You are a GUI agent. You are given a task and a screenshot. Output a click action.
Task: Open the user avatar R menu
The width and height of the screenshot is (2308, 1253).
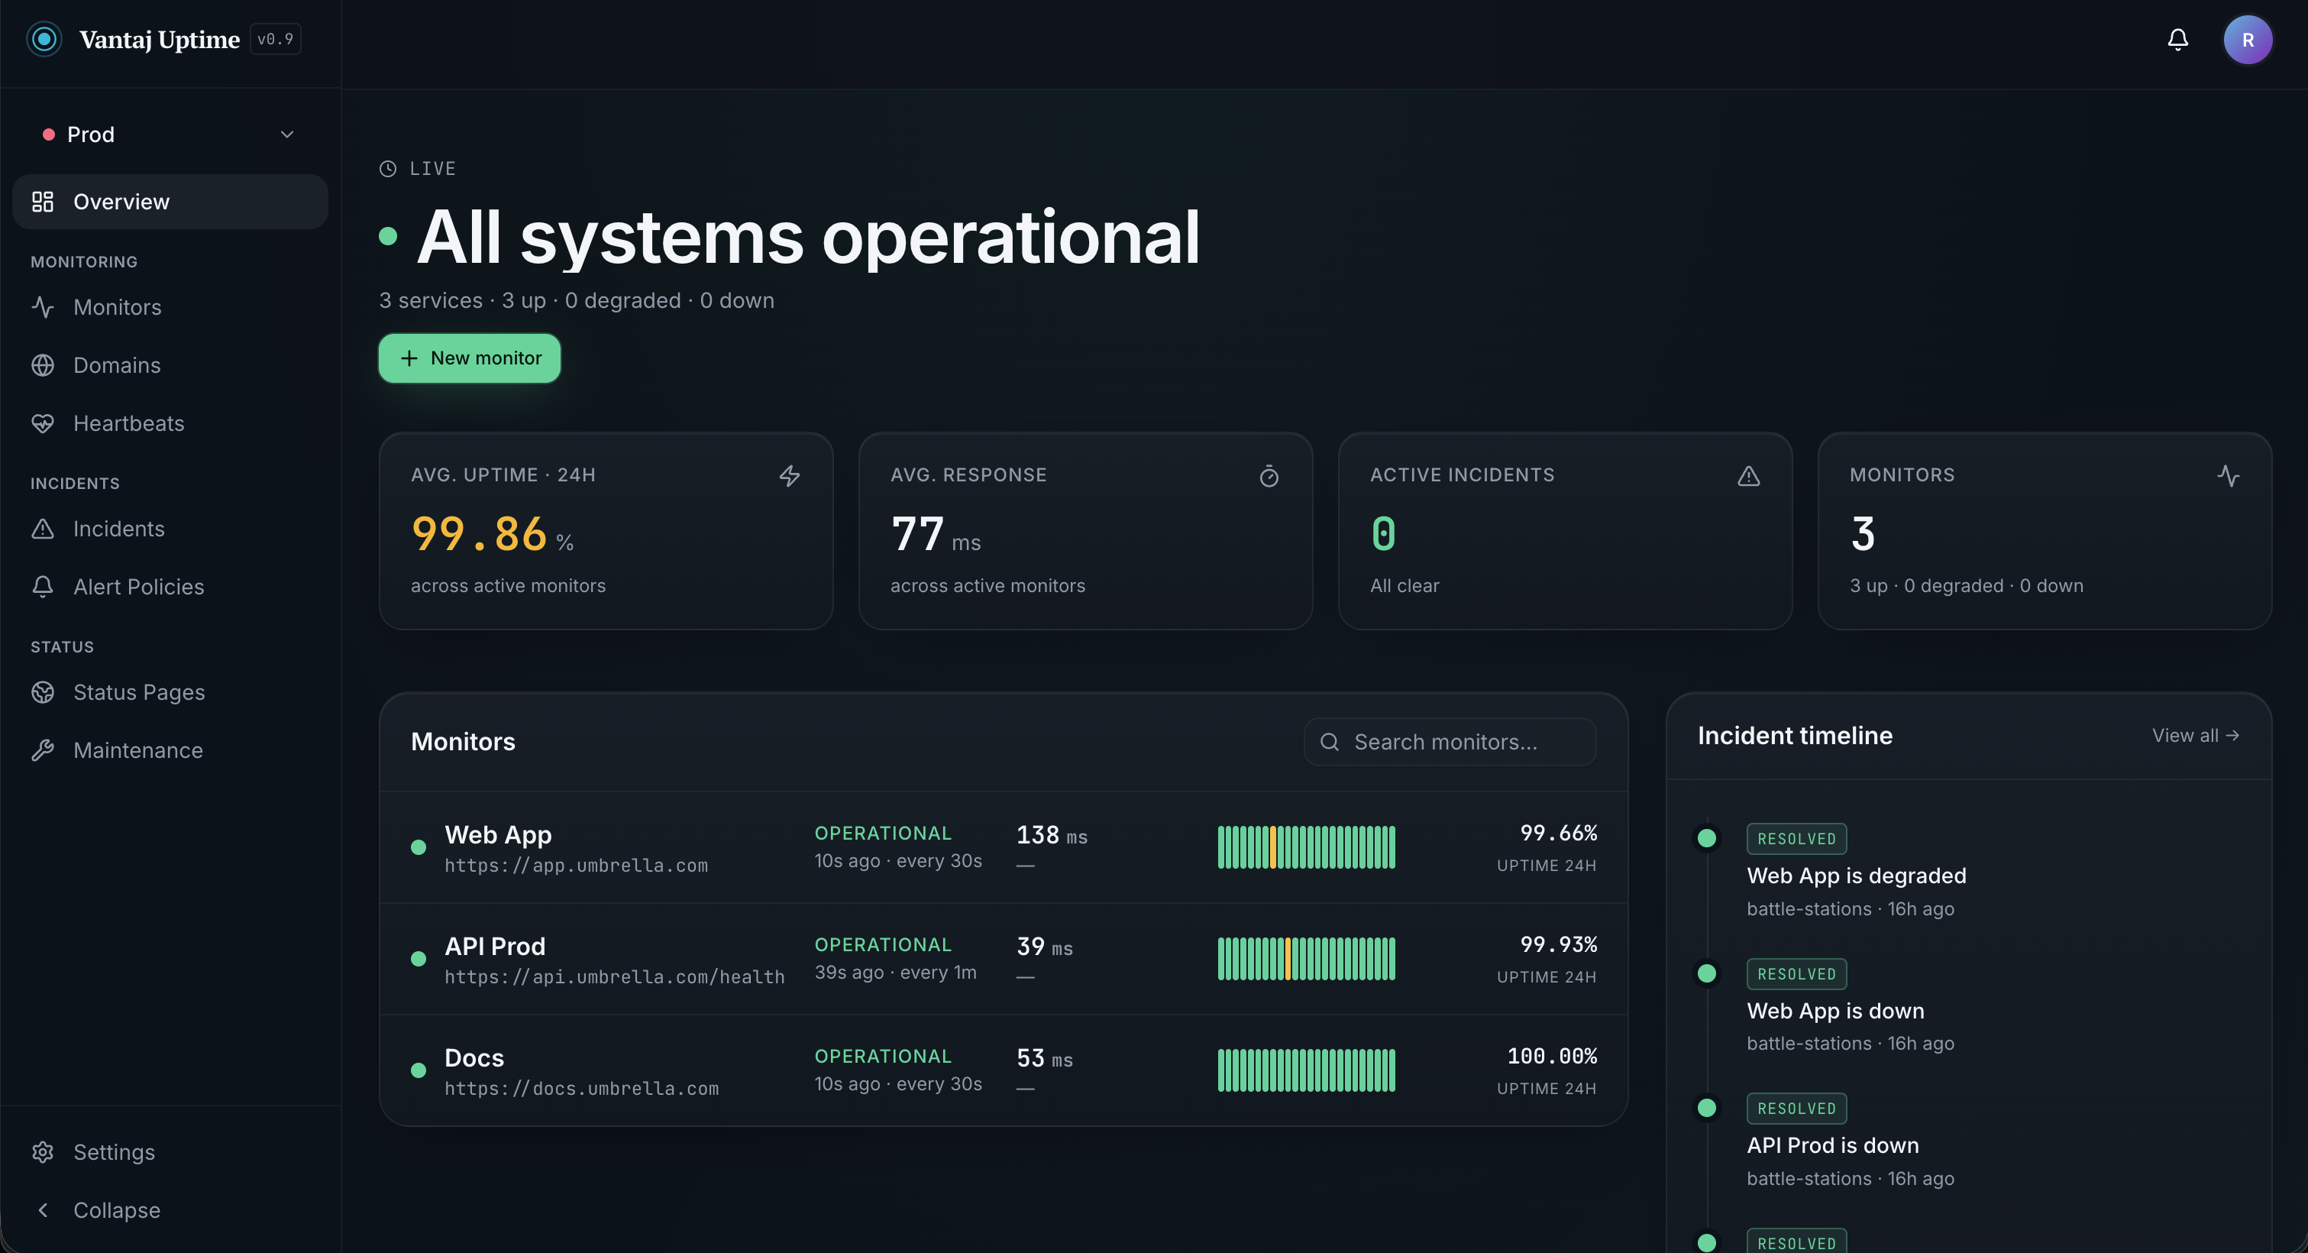click(x=2247, y=40)
